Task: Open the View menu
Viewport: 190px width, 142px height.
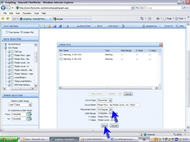Action: pyautogui.click(x=18, y=13)
